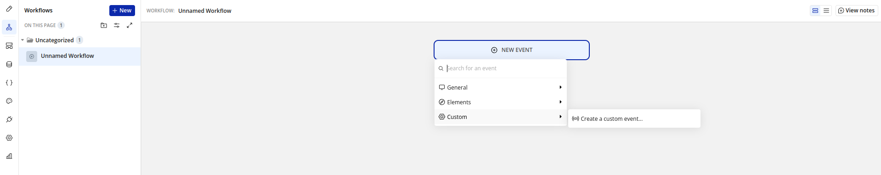This screenshot has height=175, width=881.
Task: Open the Data tab database icon
Action: pyautogui.click(x=9, y=64)
